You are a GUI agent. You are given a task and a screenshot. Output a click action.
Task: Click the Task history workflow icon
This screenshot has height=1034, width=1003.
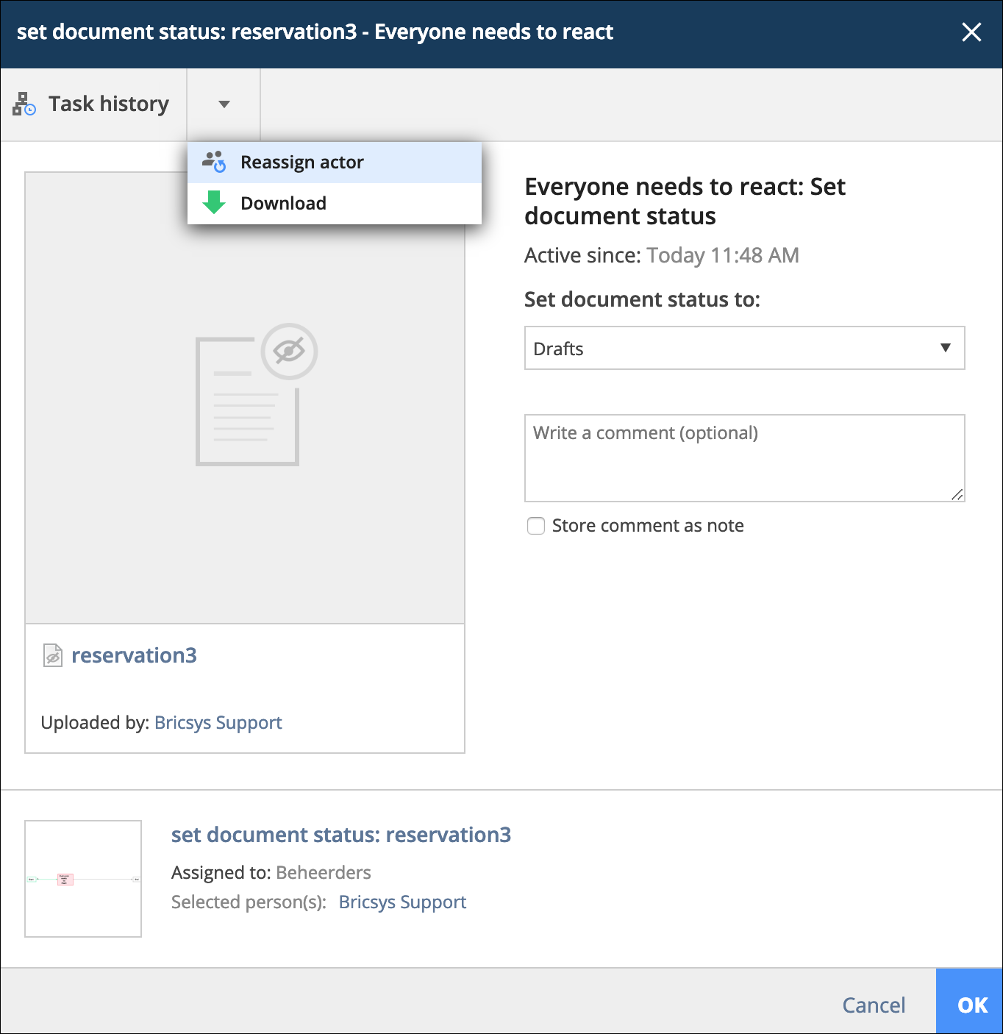(24, 104)
